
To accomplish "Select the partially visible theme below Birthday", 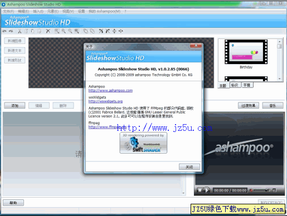I will pyautogui.click(x=246, y=78).
